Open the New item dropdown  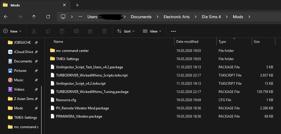tap(12, 31)
